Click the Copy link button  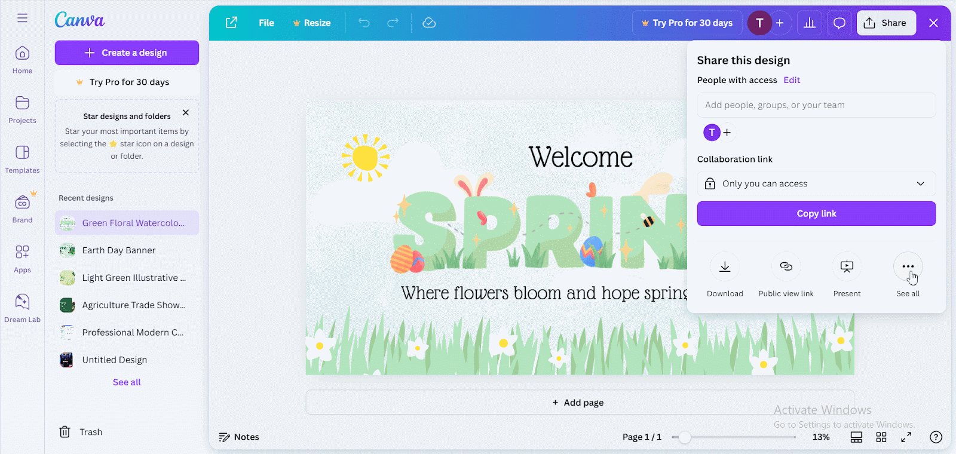[x=816, y=214]
